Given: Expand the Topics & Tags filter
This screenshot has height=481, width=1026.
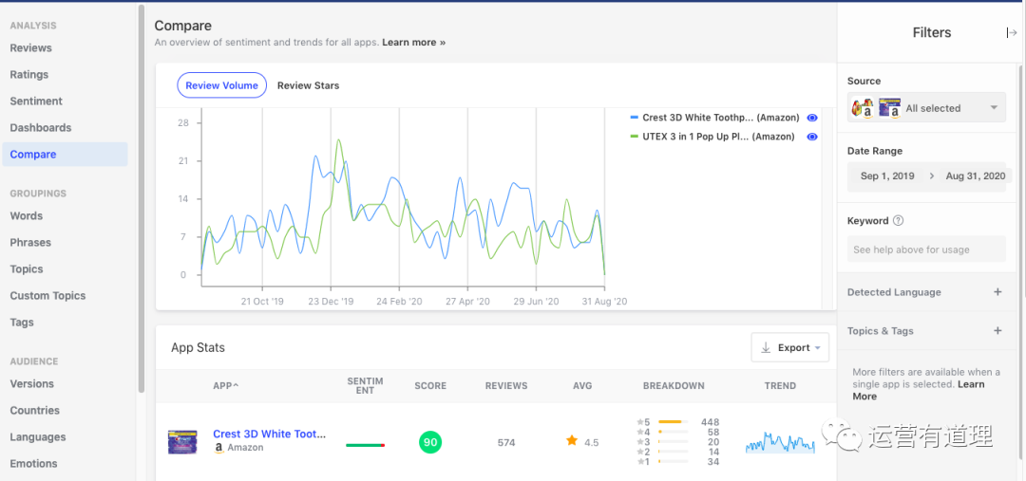Looking at the screenshot, I should pos(997,331).
